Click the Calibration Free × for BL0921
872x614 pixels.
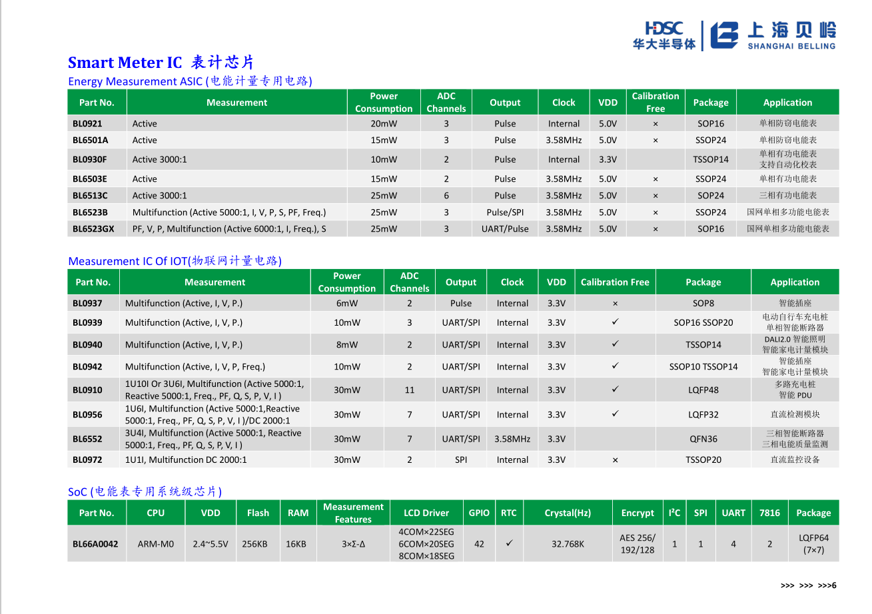coord(655,124)
